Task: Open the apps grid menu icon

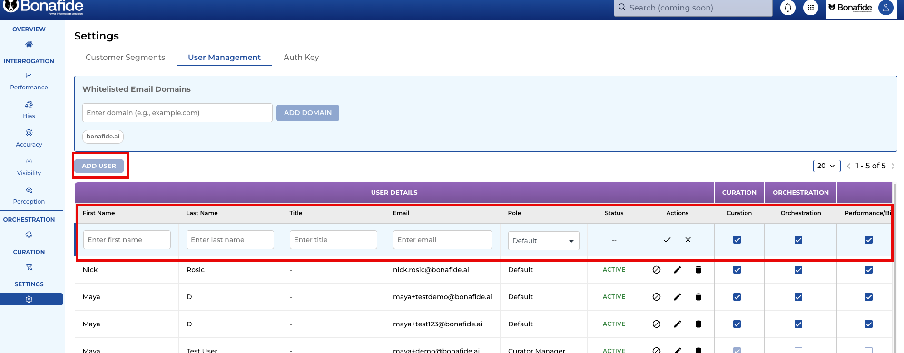Action: tap(810, 8)
